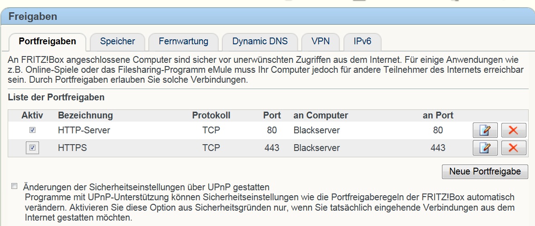Edit the HTTPS port forwarding rule
535x226 pixels.
coord(485,148)
